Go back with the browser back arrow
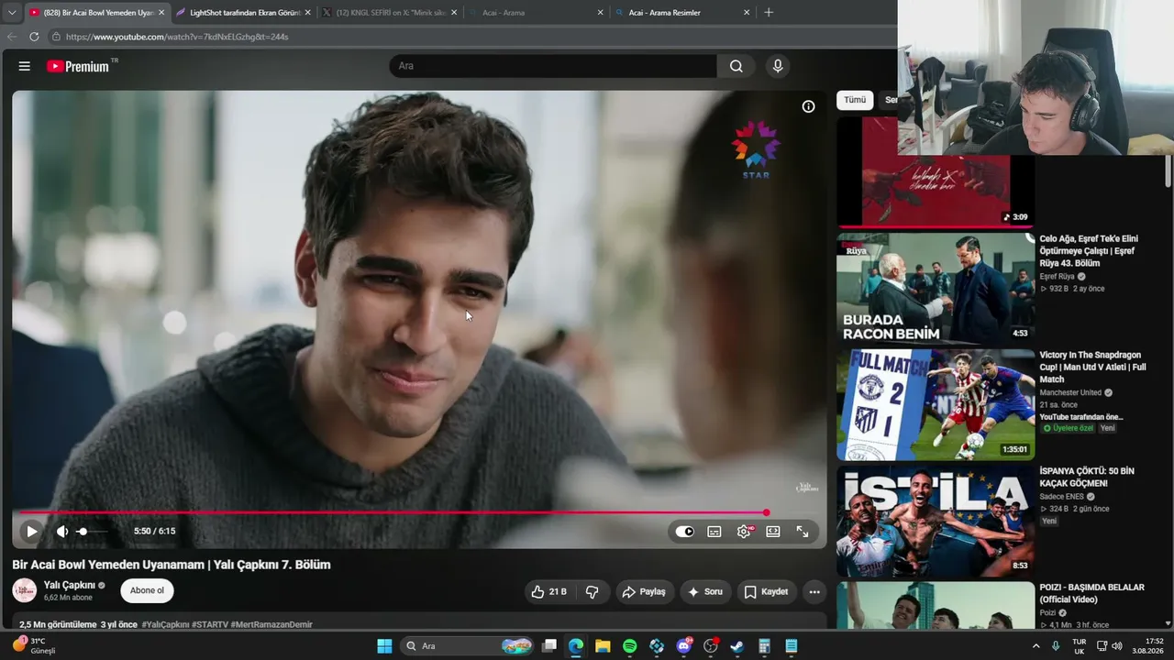The image size is (1174, 660). click(12, 37)
